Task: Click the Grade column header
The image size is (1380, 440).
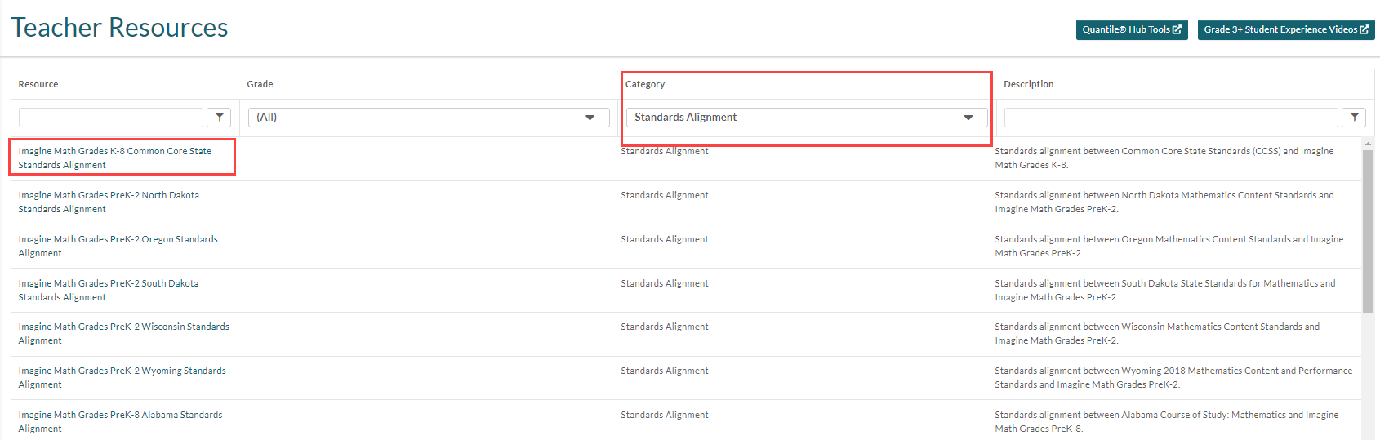Action: [260, 84]
